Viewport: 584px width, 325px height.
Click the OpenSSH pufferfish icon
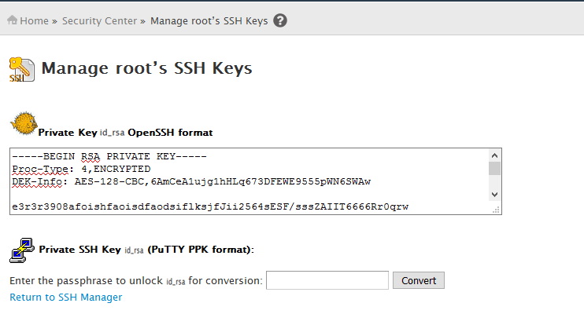24,123
